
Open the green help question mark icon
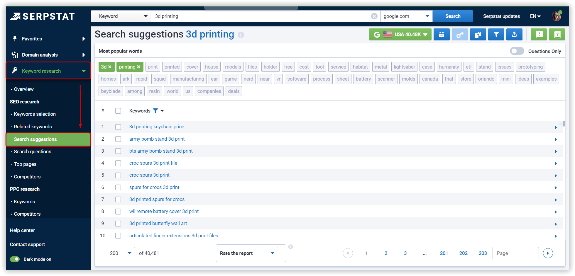click(557, 35)
